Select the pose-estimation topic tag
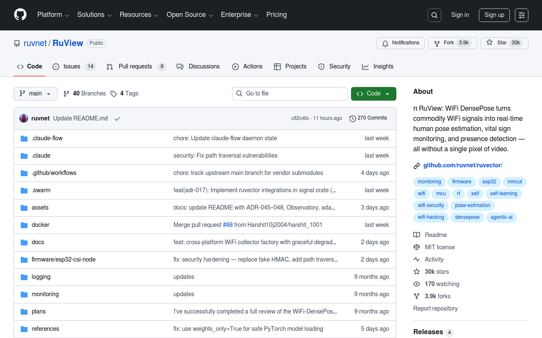Screen dimensions: 542x338 click(473, 206)
